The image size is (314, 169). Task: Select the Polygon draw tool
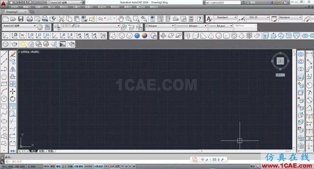[x=4, y=77]
